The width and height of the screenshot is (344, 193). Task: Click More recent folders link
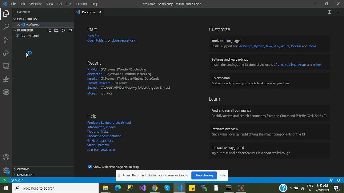pos(92,93)
